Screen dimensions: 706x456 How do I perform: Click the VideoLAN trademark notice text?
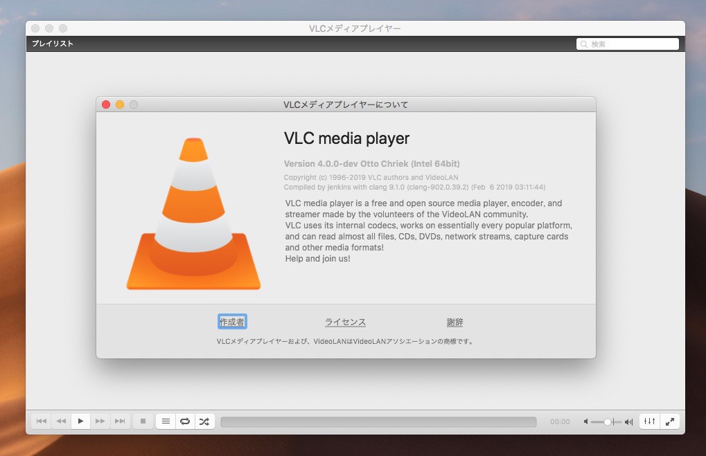345,341
